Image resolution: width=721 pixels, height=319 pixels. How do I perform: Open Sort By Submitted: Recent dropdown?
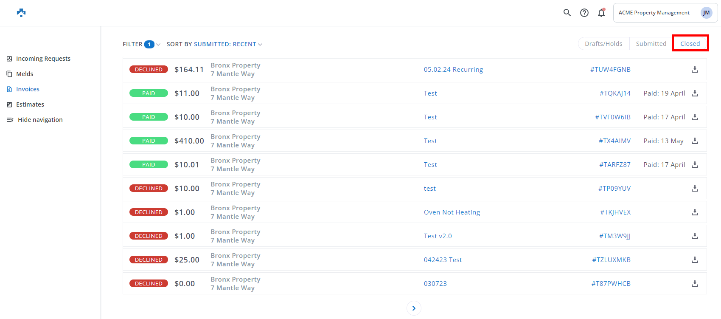pos(214,44)
